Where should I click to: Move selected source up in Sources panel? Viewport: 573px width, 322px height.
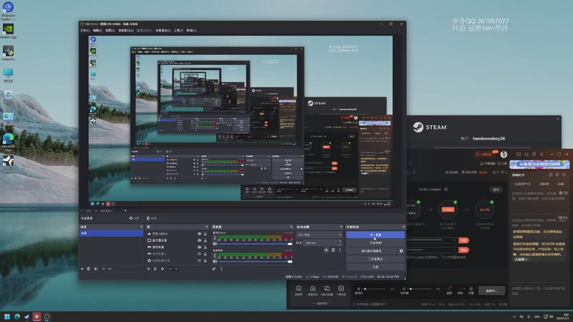(x=170, y=269)
